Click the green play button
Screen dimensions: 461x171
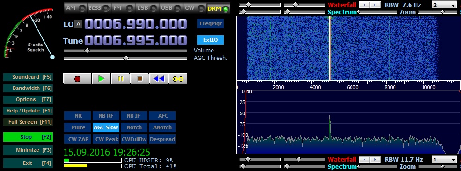click(101, 79)
